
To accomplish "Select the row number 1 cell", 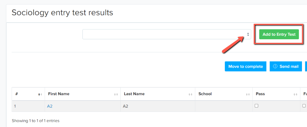I will [x=28, y=106].
